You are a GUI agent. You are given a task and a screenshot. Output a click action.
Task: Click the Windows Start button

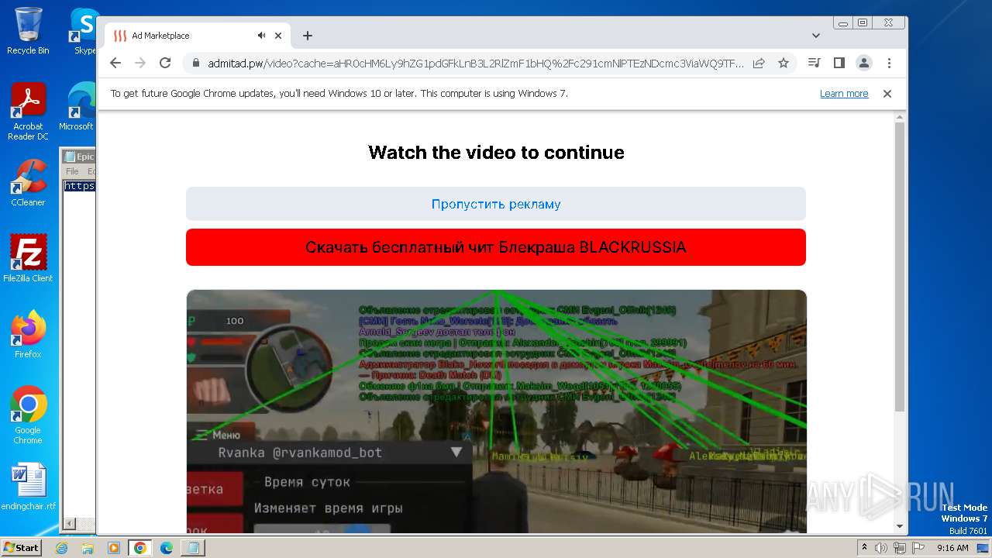point(21,547)
